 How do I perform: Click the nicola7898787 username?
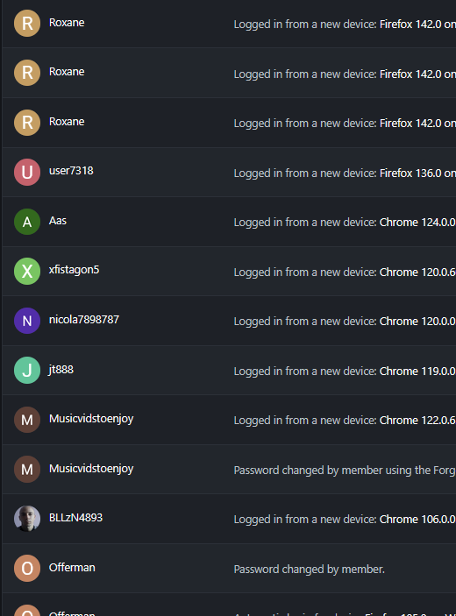(83, 320)
